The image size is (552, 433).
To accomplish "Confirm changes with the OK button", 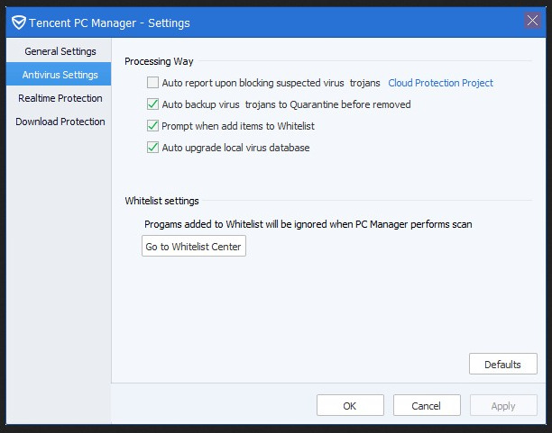I will [350, 405].
